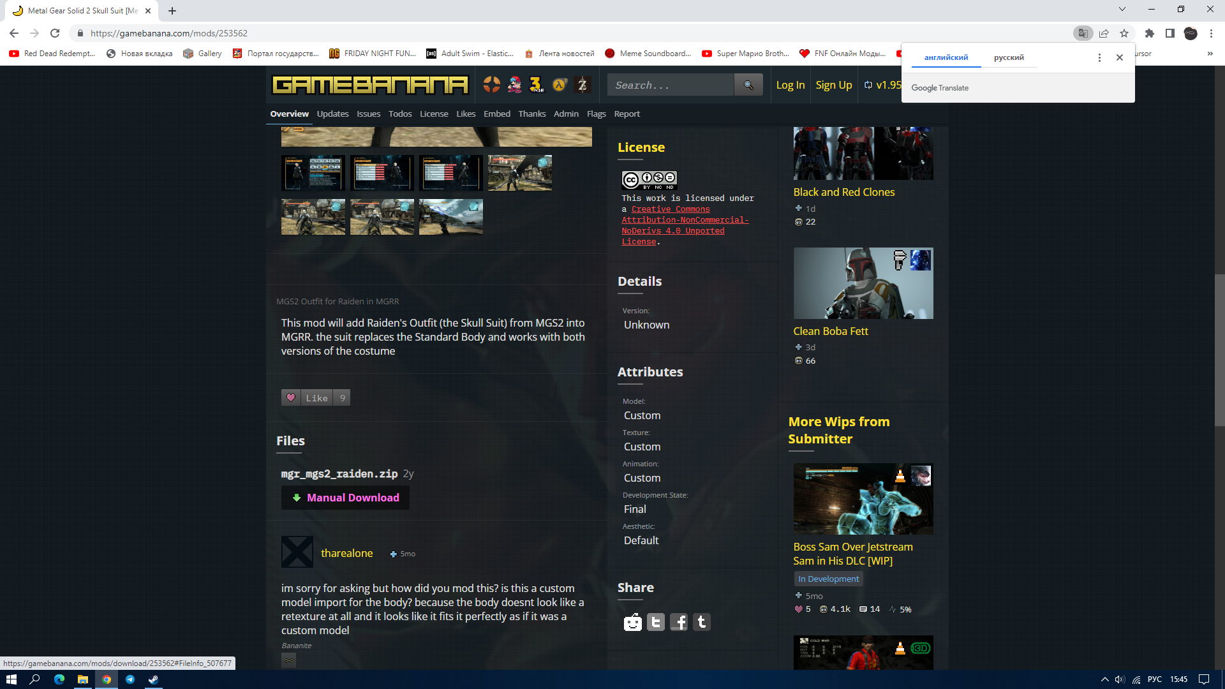Open the Flags tab
The image size is (1225, 689).
point(597,114)
